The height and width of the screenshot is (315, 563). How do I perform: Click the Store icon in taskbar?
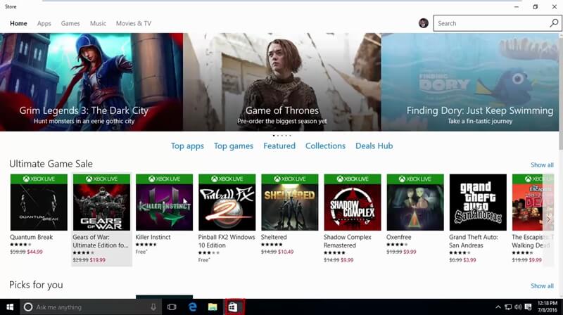click(233, 307)
